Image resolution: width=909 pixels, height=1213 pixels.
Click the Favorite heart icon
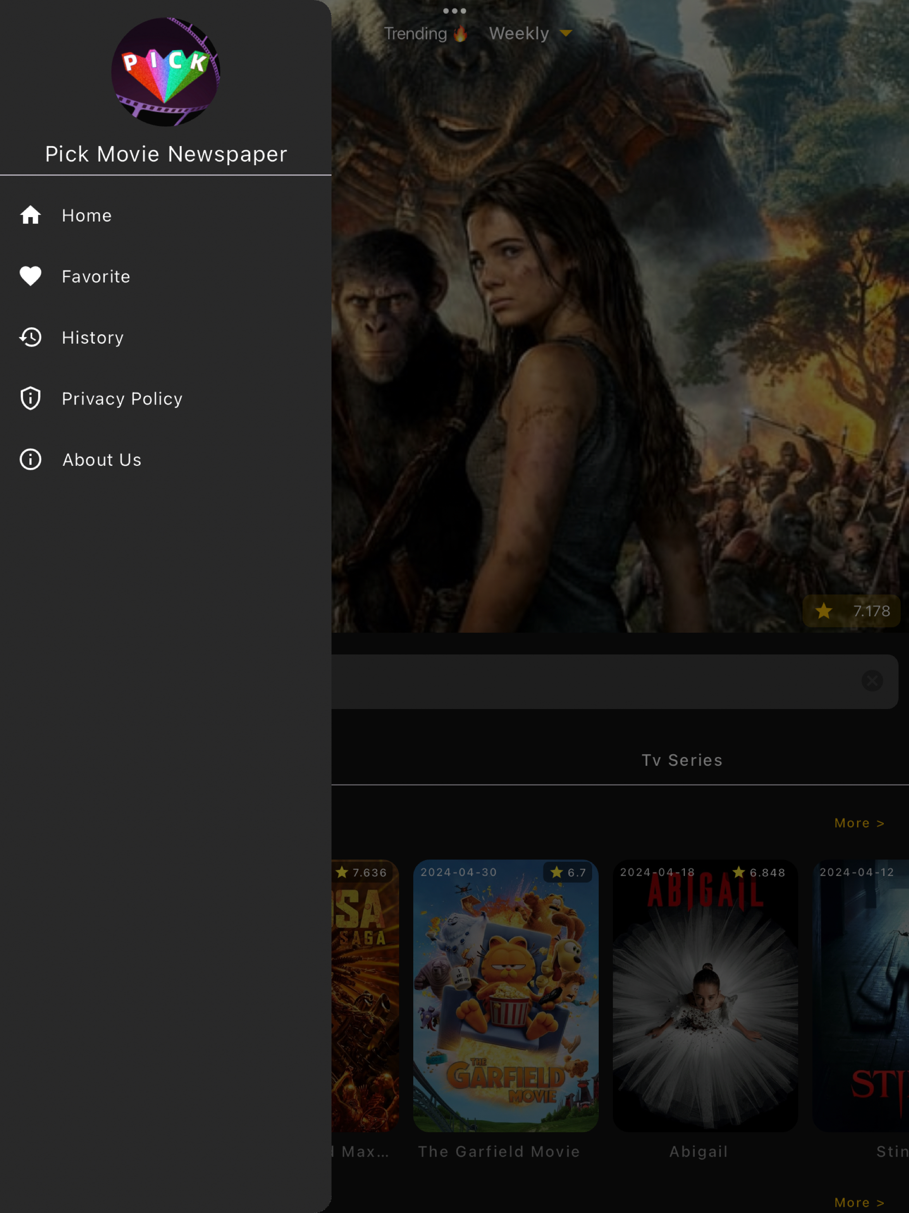coord(31,276)
